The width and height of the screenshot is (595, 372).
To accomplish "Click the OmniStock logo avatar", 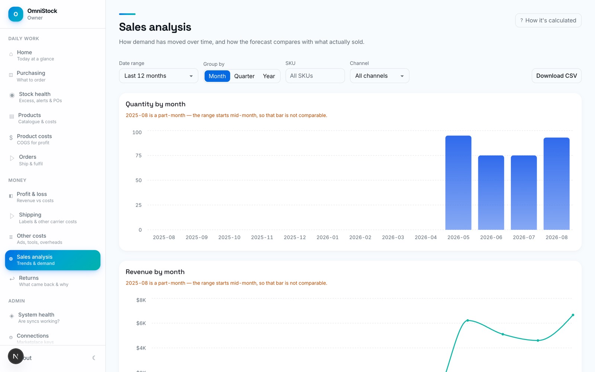I will (x=16, y=14).
